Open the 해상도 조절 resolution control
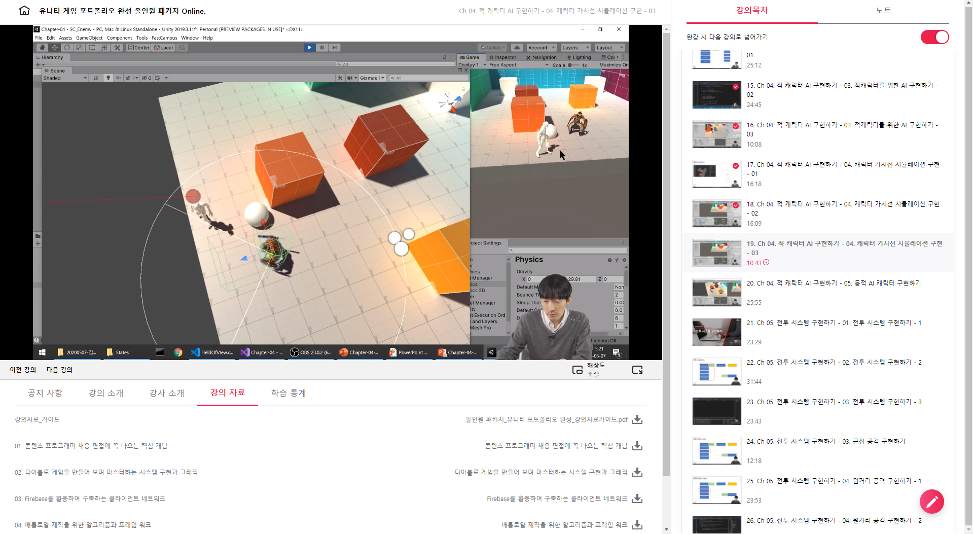 point(589,370)
